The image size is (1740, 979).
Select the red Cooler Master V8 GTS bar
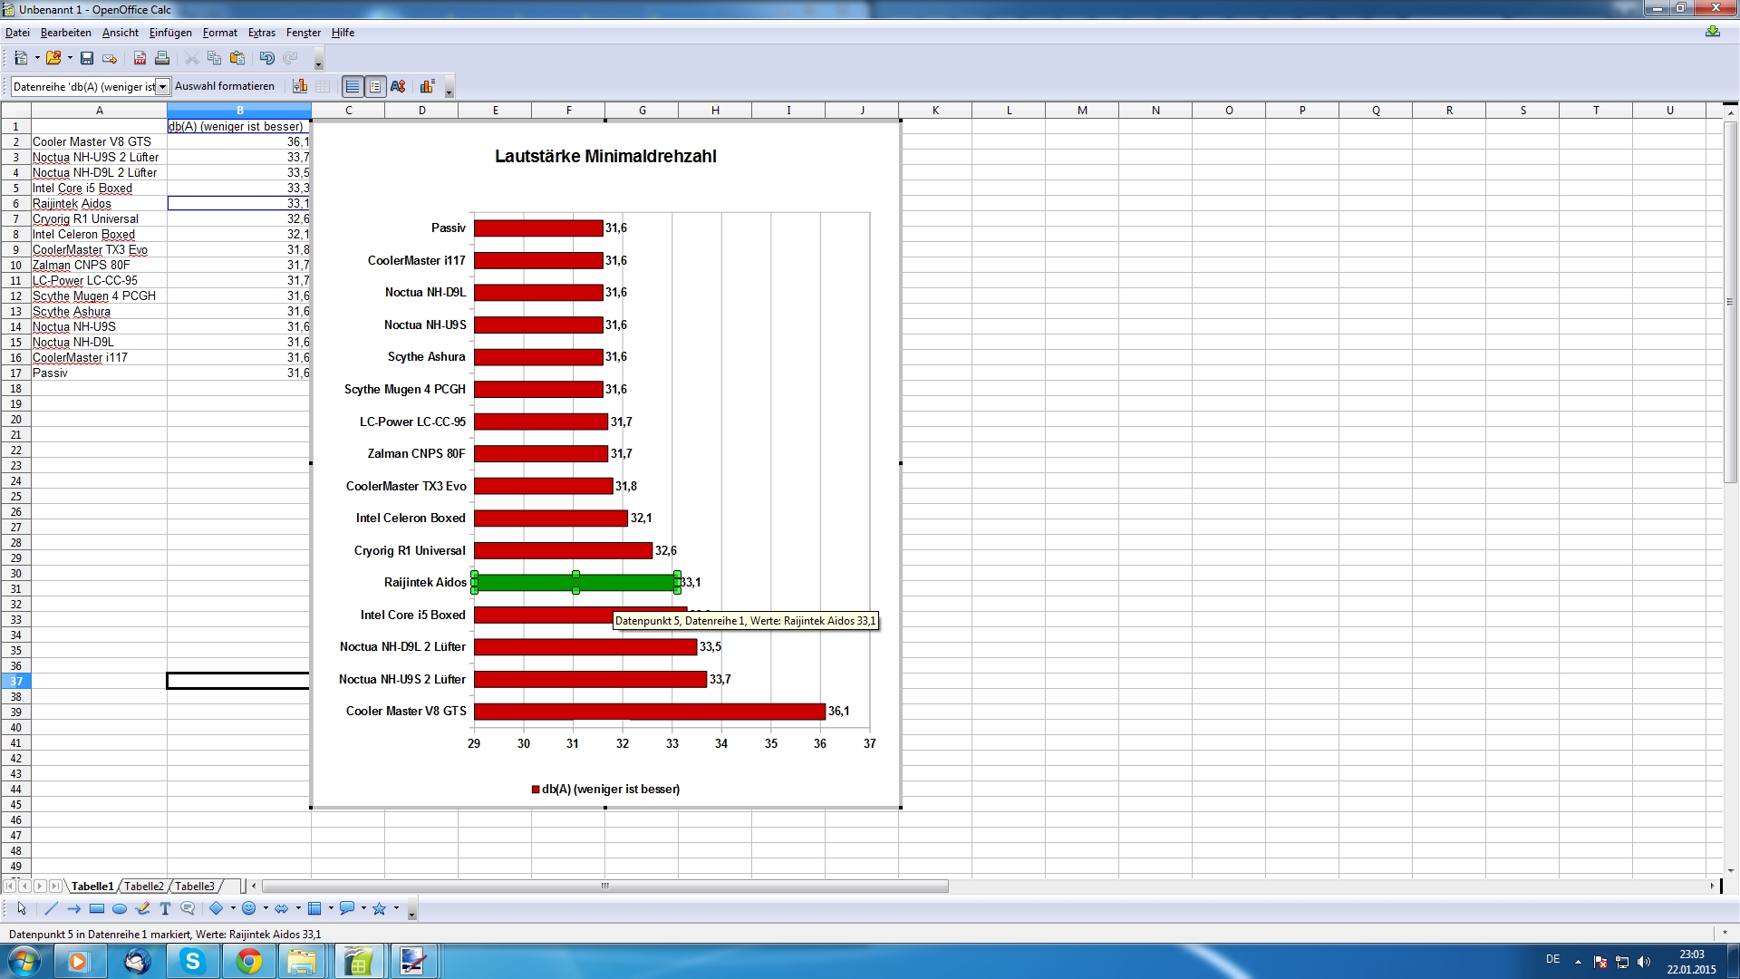[650, 712]
